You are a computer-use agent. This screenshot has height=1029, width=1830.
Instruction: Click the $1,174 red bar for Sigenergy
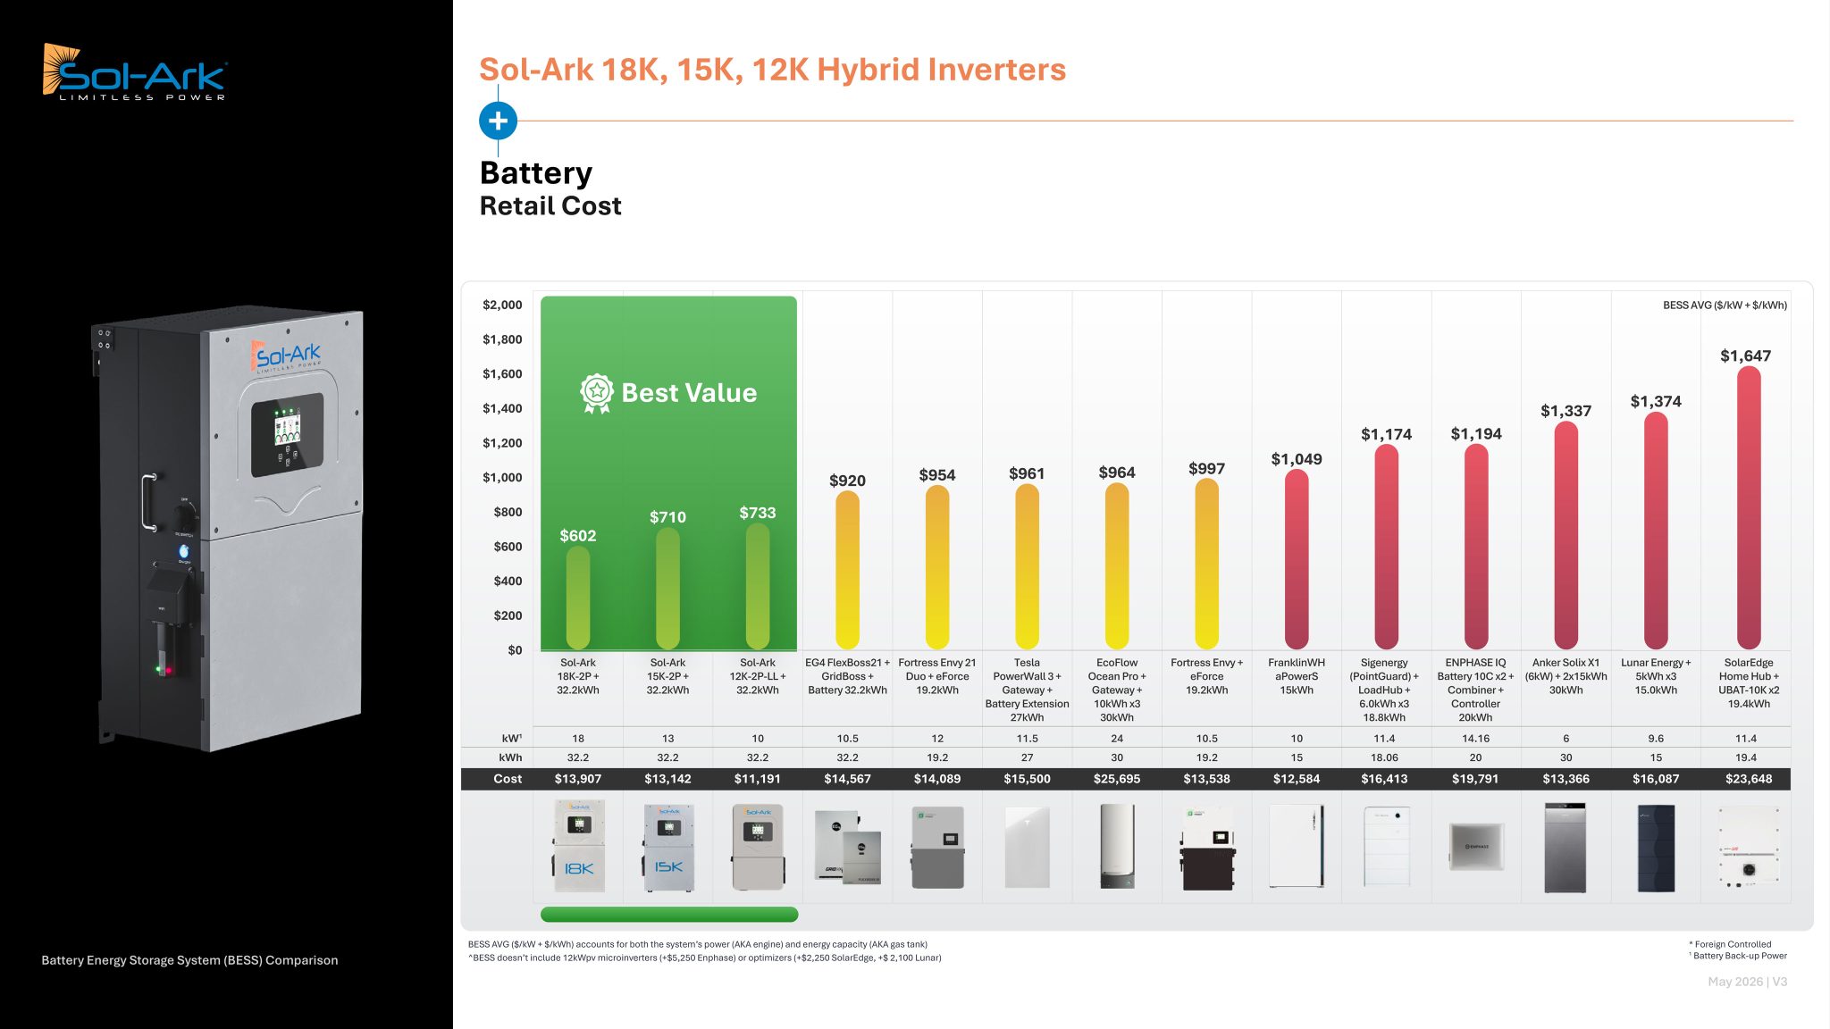1387,546
